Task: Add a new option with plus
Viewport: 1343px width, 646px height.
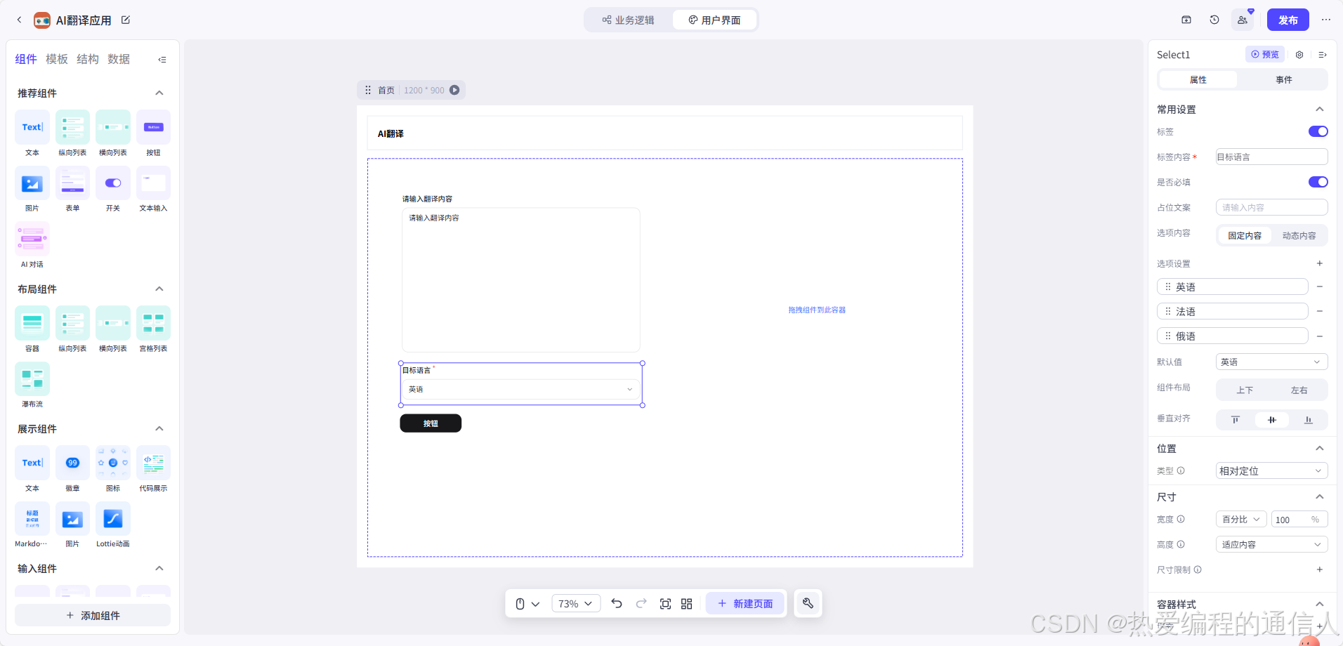Action: pyautogui.click(x=1320, y=263)
